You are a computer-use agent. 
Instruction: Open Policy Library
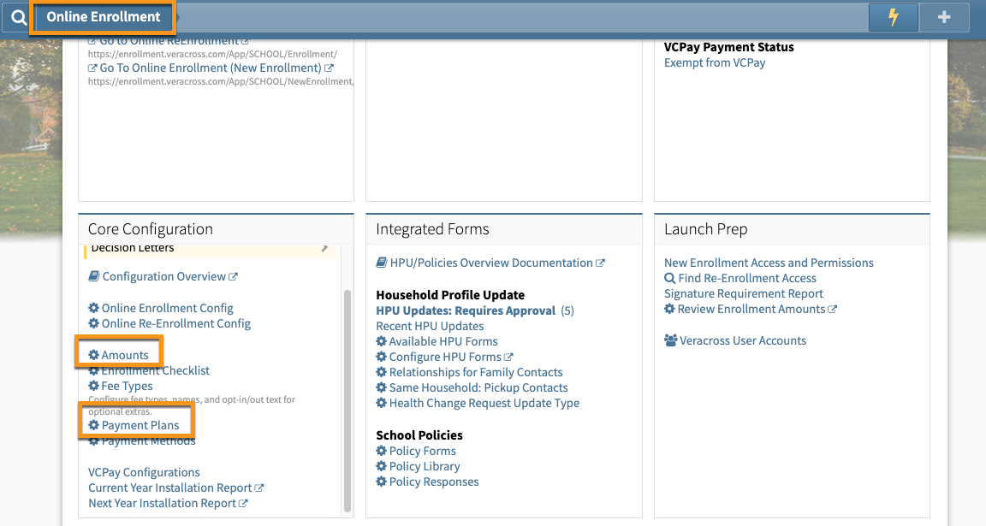pos(425,466)
